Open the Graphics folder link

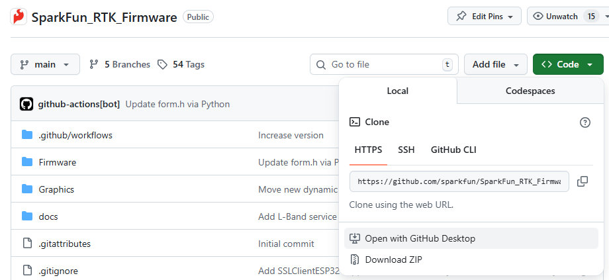pyautogui.click(x=56, y=189)
